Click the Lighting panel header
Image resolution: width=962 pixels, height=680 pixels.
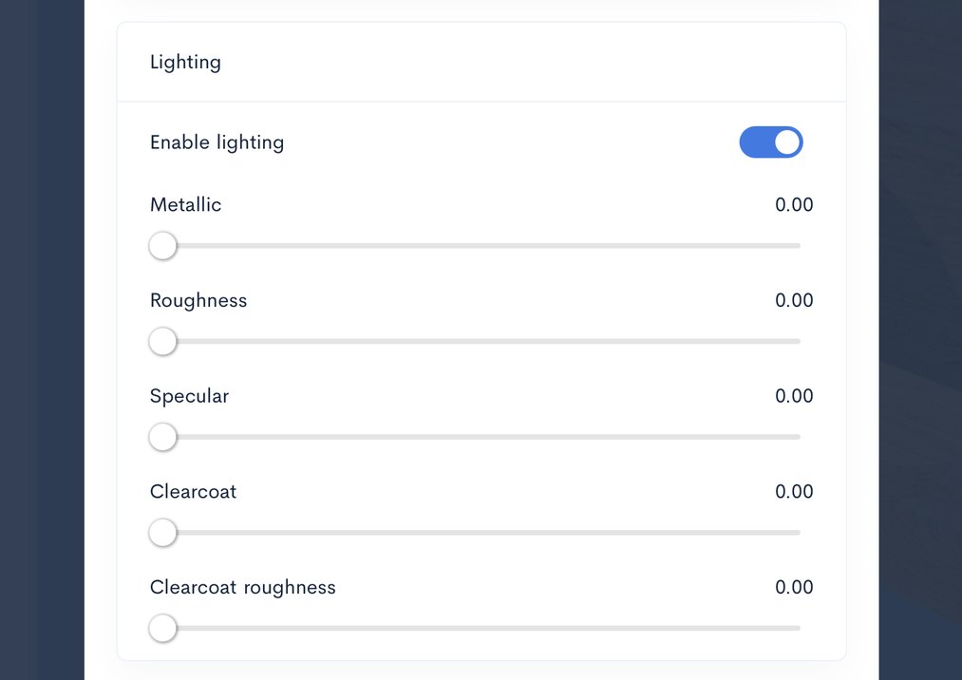point(185,61)
